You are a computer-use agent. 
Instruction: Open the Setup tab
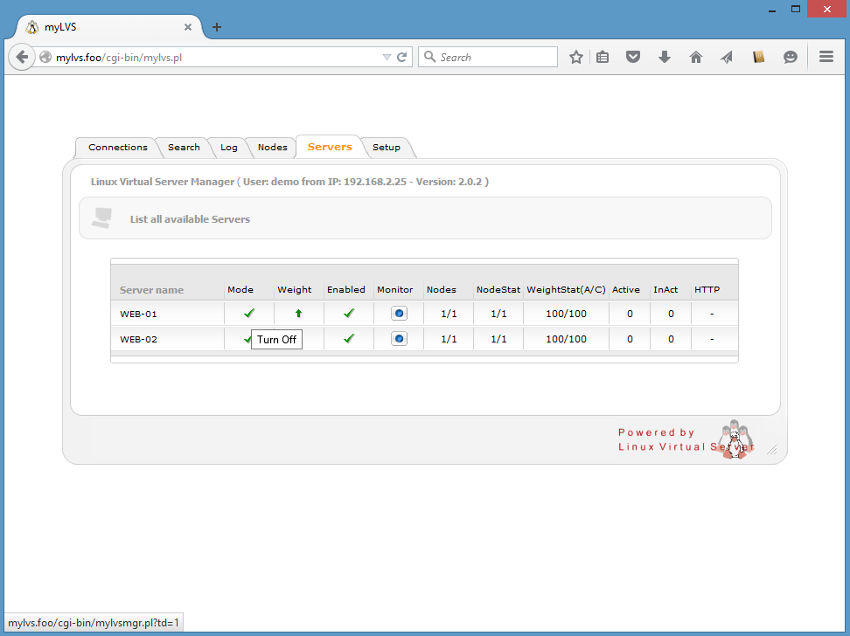[387, 148]
